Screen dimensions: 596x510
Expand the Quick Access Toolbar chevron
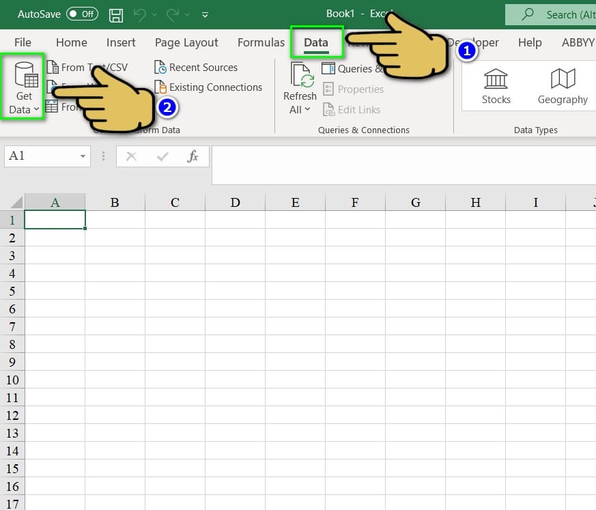pyautogui.click(x=205, y=14)
